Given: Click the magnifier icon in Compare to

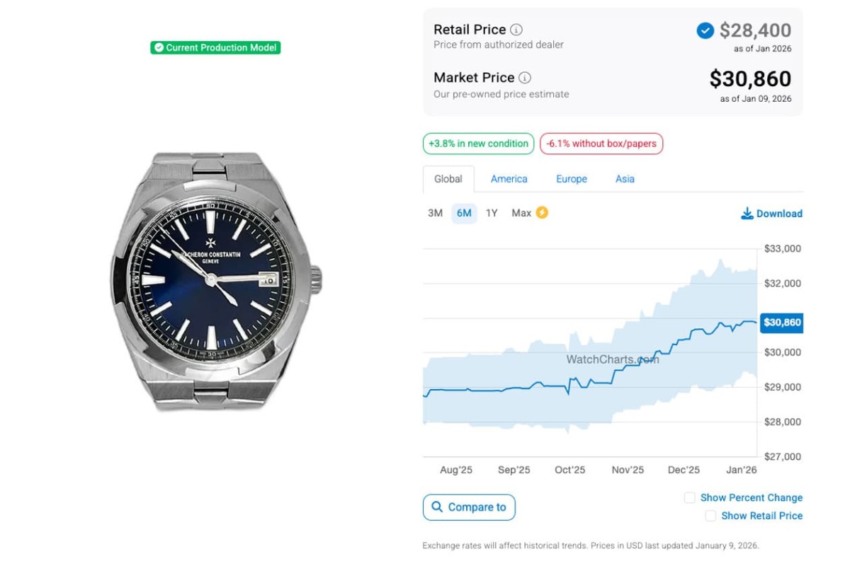Looking at the screenshot, I should tap(436, 507).
